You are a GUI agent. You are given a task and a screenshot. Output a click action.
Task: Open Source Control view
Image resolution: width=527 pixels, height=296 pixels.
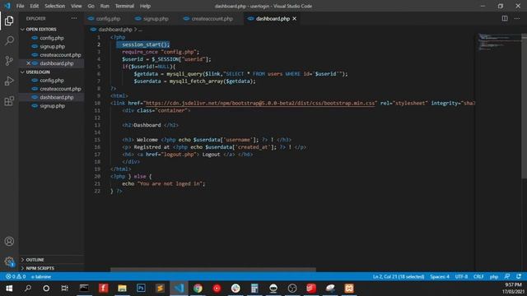pyautogui.click(x=9, y=61)
